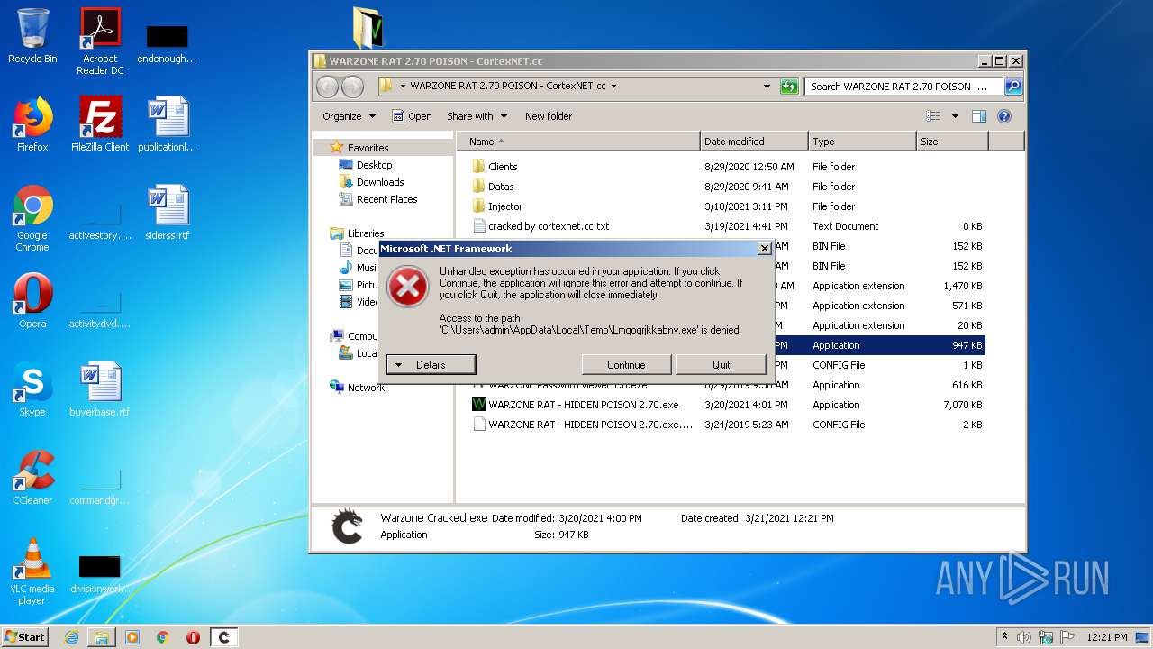Screen dimensions: 1153x649
Task: Click Continue in the error dialog
Action: point(626,365)
